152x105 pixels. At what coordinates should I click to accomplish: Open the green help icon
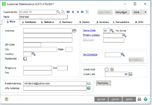[145, 99]
